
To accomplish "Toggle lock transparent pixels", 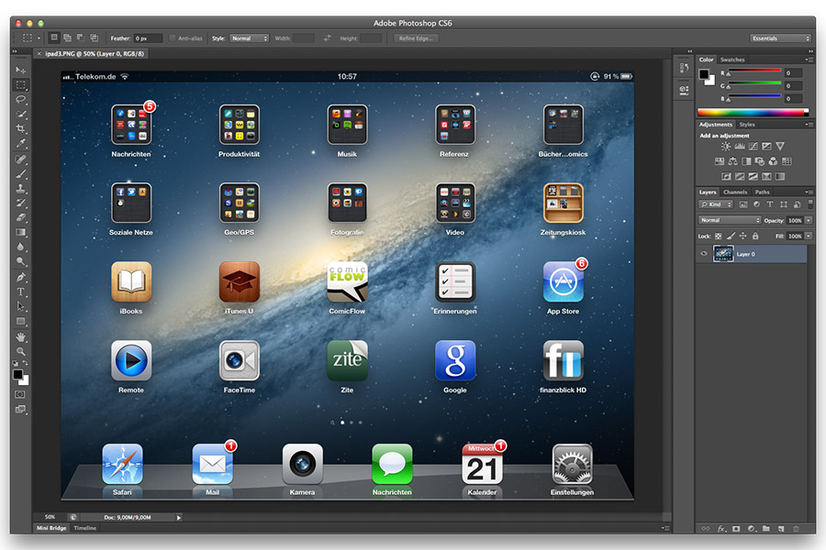I will pyautogui.click(x=718, y=236).
